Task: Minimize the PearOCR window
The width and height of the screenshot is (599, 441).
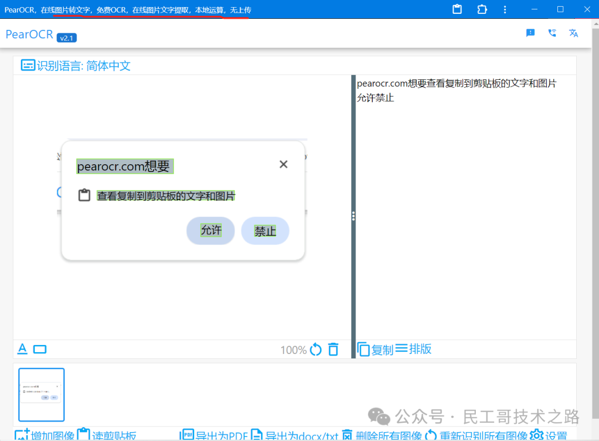Action: [535, 9]
